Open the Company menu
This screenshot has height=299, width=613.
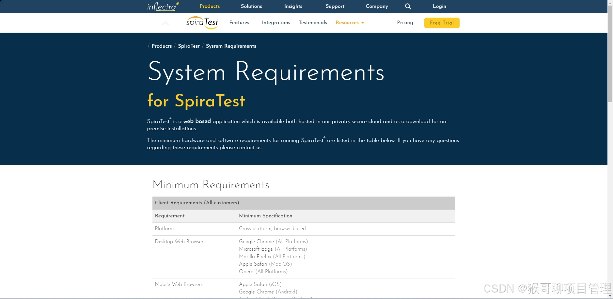(x=377, y=6)
